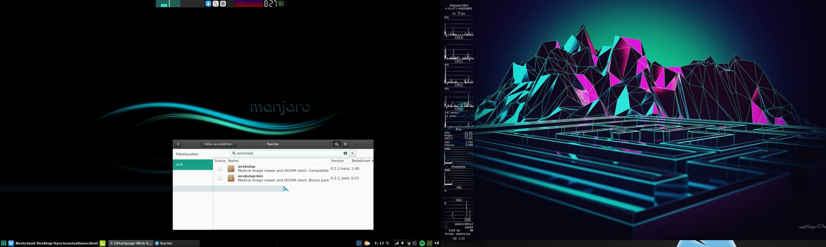Screen dimensions: 826x247
Task: Click the Alles auswählen button
Action: (218, 144)
